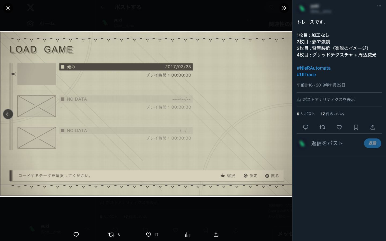386x241 pixels.
Task: Click the line 2枚目 : 影で強調
Action: [314, 42]
